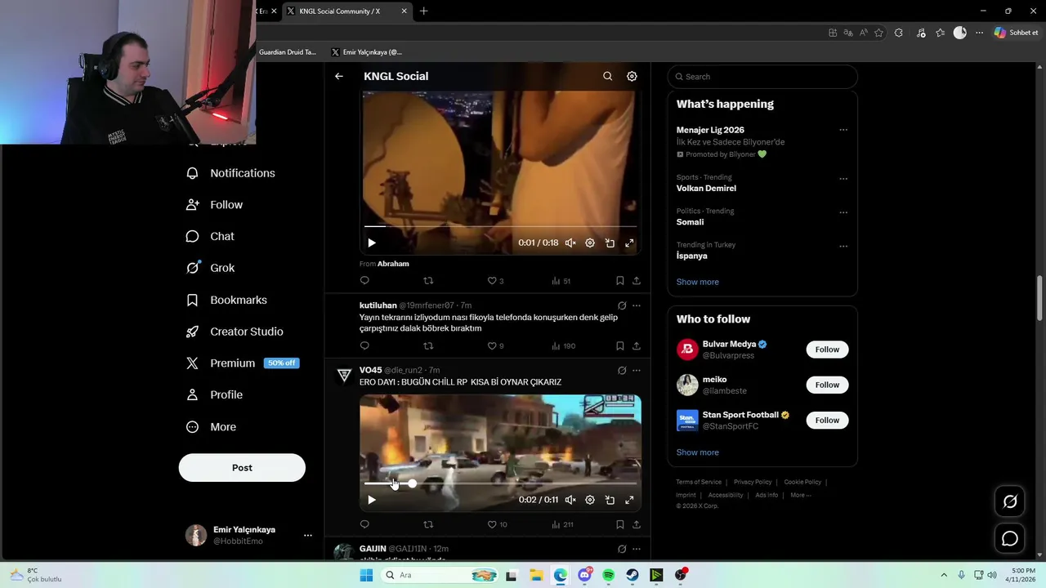Like the post with 3 likes

pyautogui.click(x=495, y=280)
